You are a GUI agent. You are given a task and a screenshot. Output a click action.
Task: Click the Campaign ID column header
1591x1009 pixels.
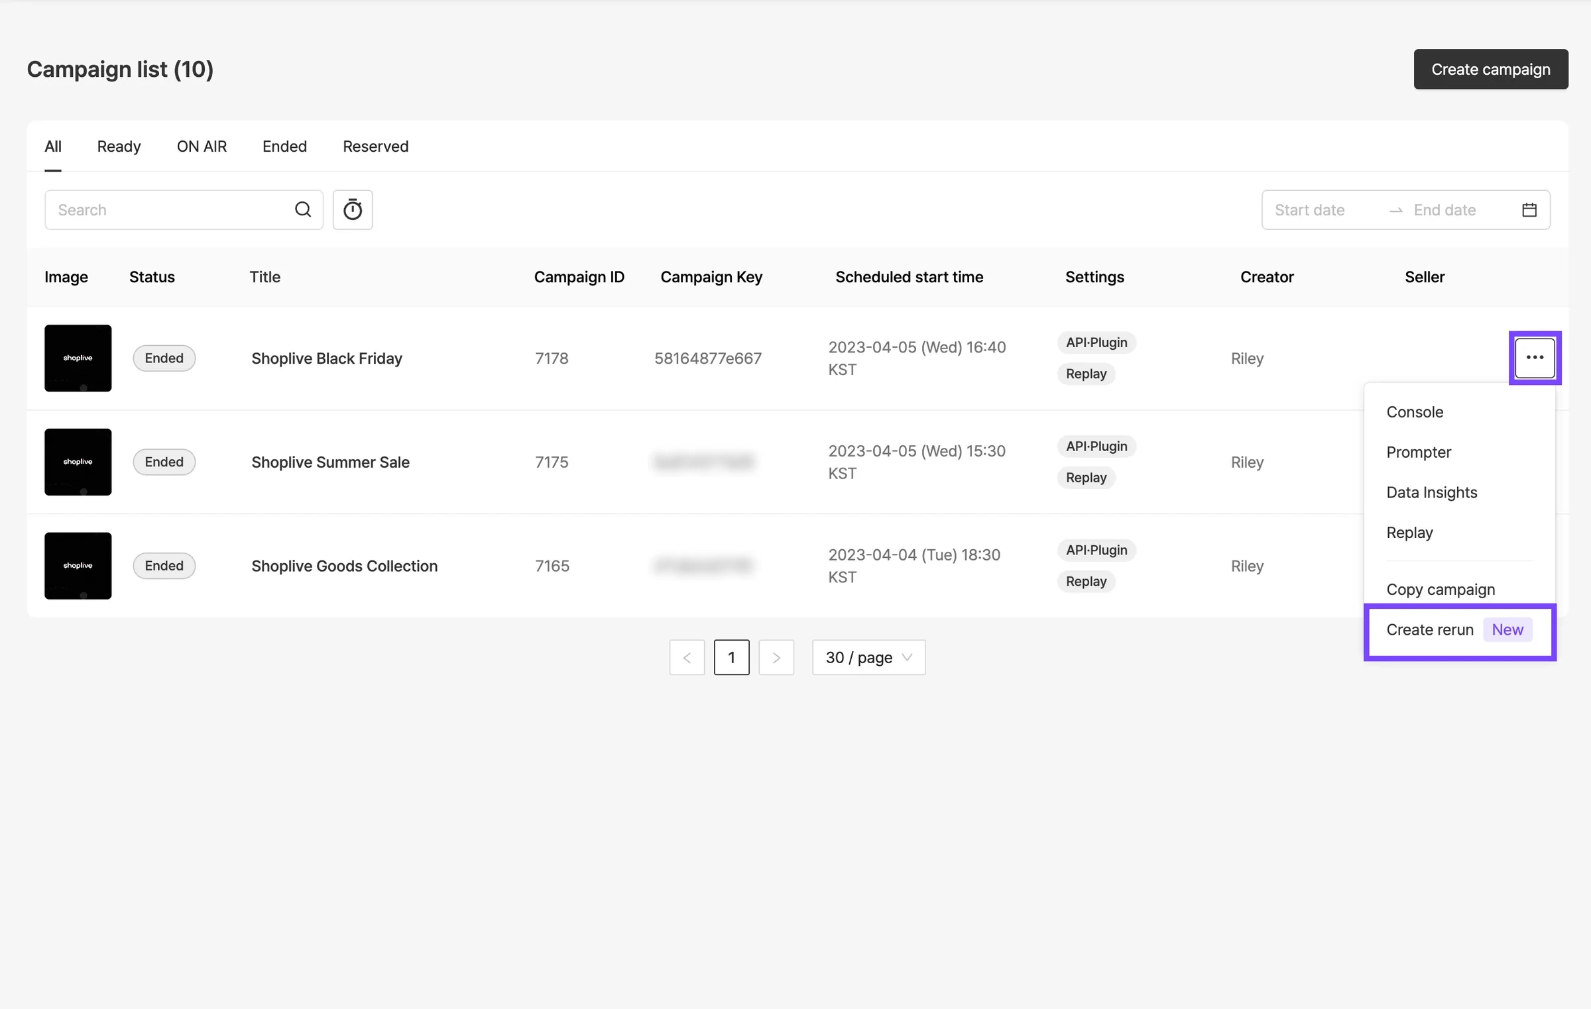coord(579,277)
